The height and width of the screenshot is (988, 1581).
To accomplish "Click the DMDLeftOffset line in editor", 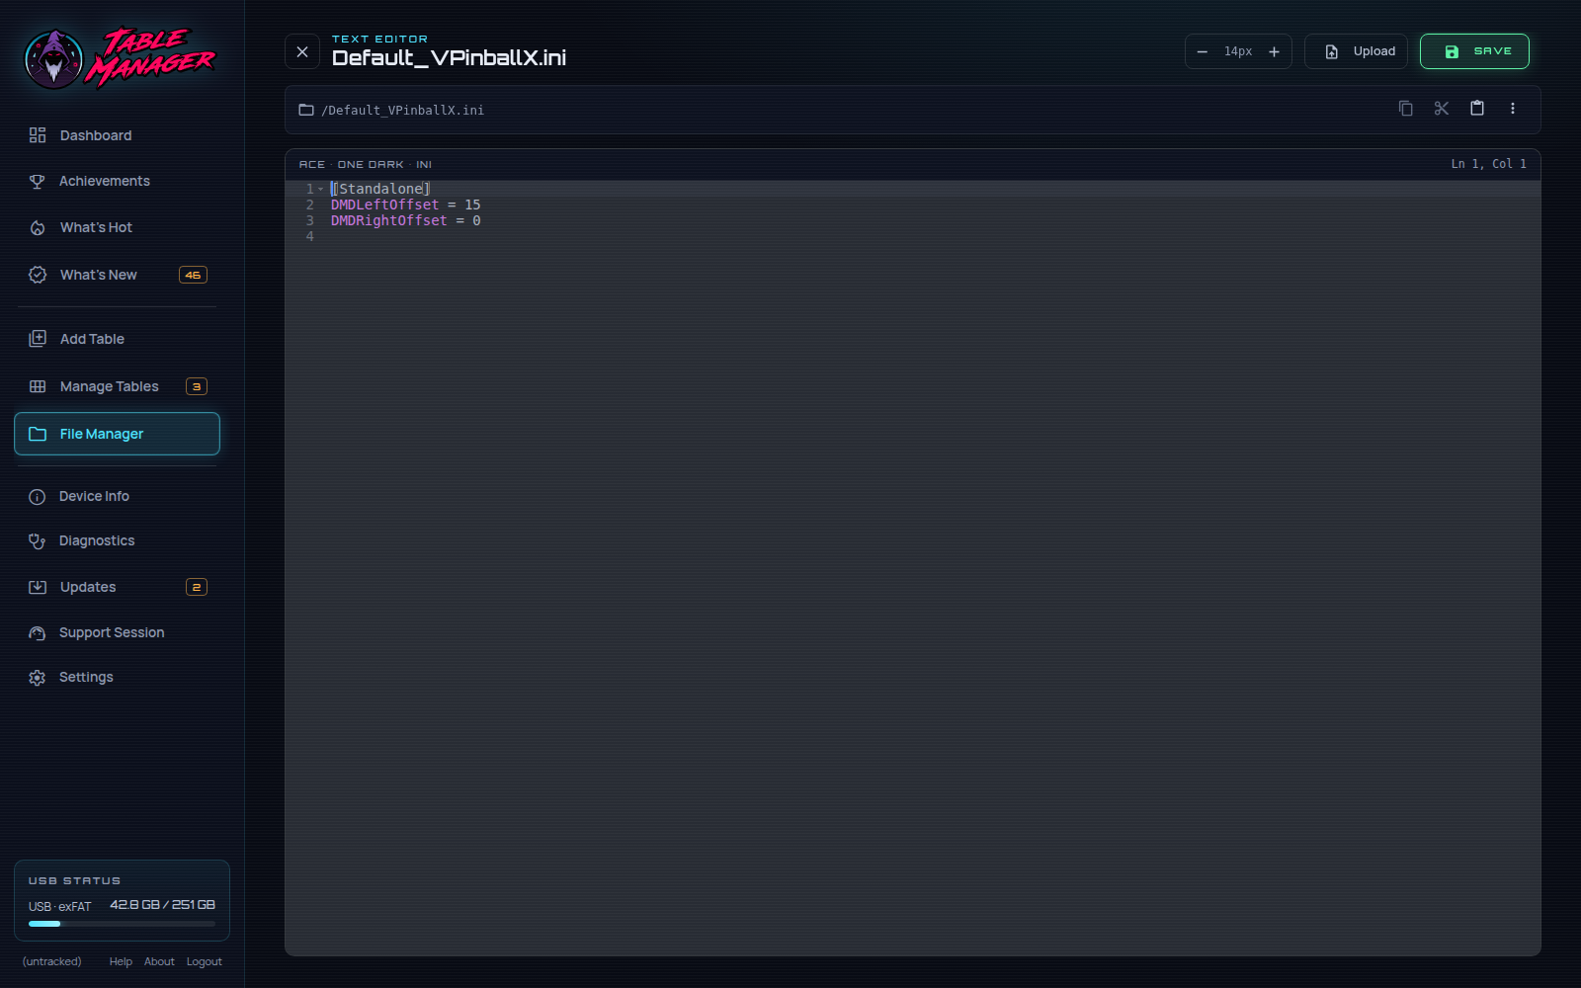I will click(405, 205).
